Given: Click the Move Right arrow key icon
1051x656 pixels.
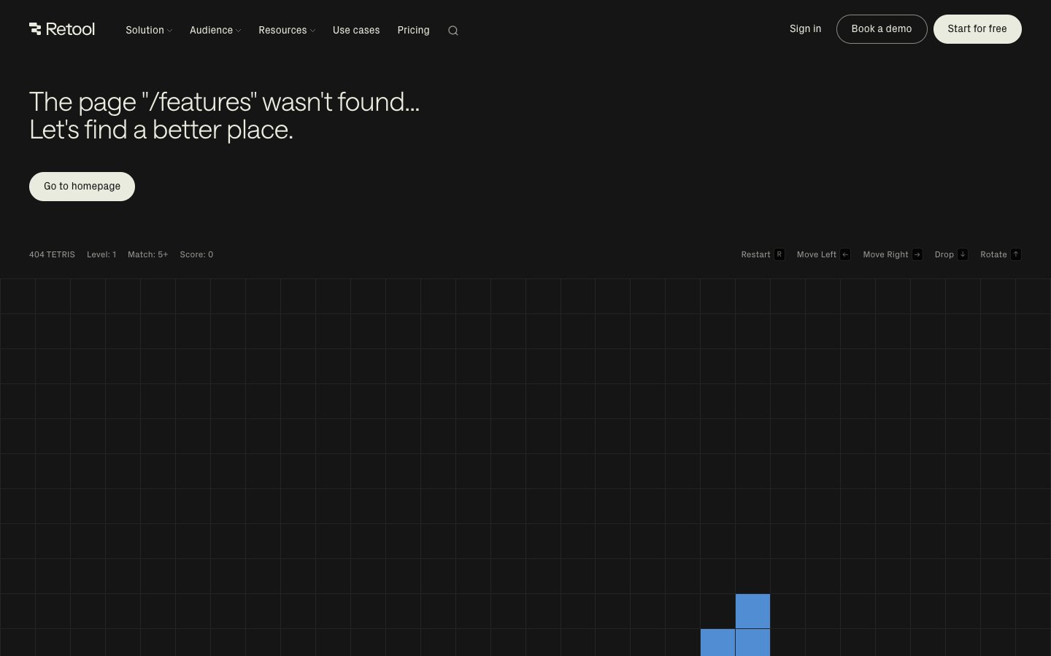Looking at the screenshot, I should tap(917, 254).
